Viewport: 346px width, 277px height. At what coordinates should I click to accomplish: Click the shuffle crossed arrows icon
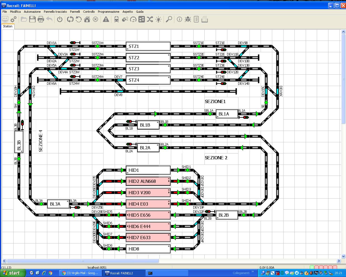click(150, 19)
